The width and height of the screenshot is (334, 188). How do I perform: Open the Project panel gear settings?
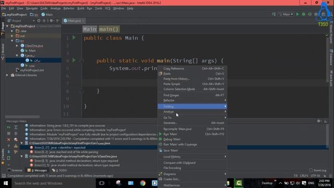coord(51,21)
